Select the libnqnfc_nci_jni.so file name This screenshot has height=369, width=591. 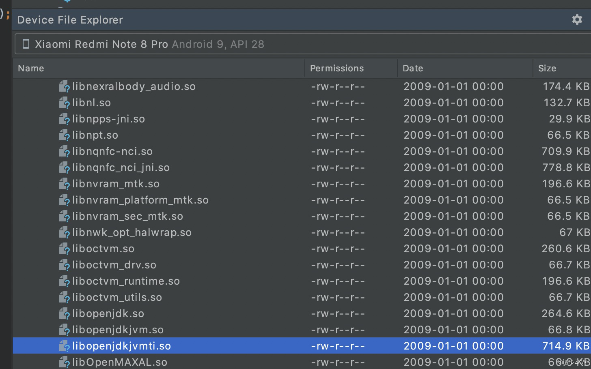(121, 167)
